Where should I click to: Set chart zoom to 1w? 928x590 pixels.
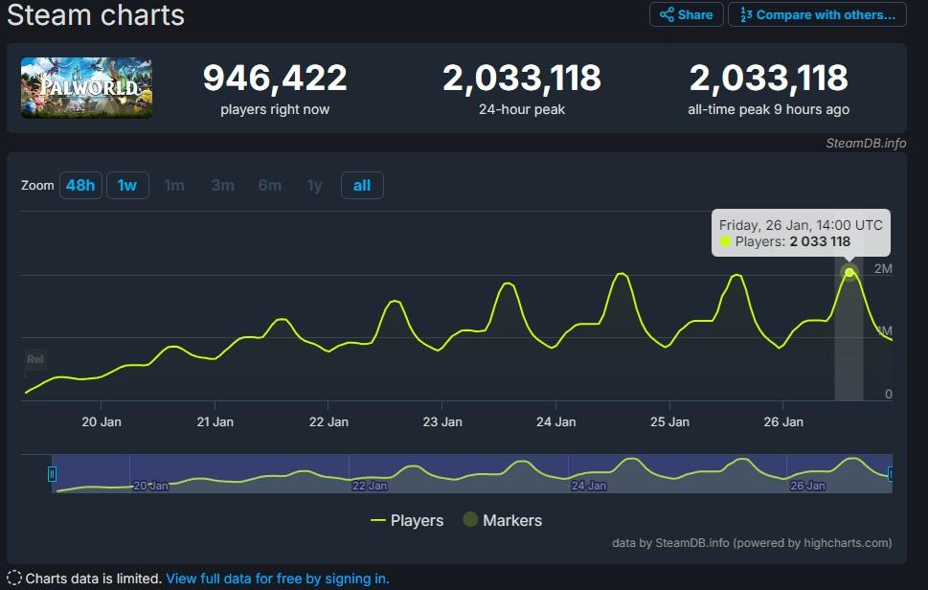coord(127,185)
